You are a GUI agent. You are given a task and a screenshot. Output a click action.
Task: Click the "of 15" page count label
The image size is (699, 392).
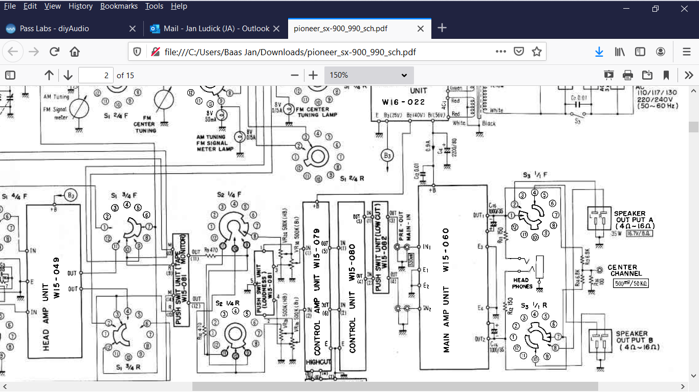click(125, 75)
